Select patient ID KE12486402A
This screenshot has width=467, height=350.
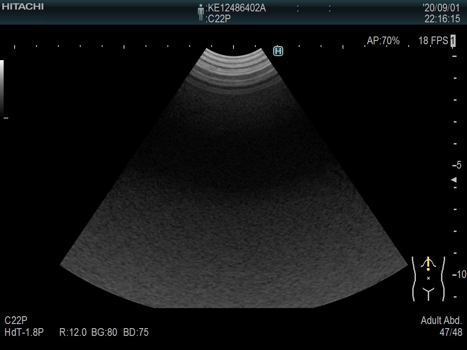pos(237,8)
